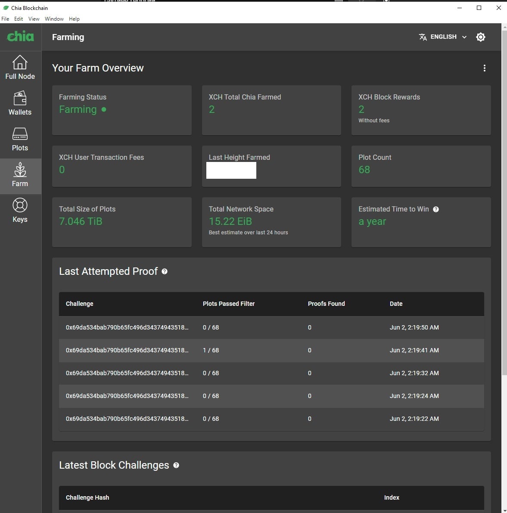This screenshot has height=513, width=507.
Task: Click the Plots Passed Filter header
Action: [229, 304]
